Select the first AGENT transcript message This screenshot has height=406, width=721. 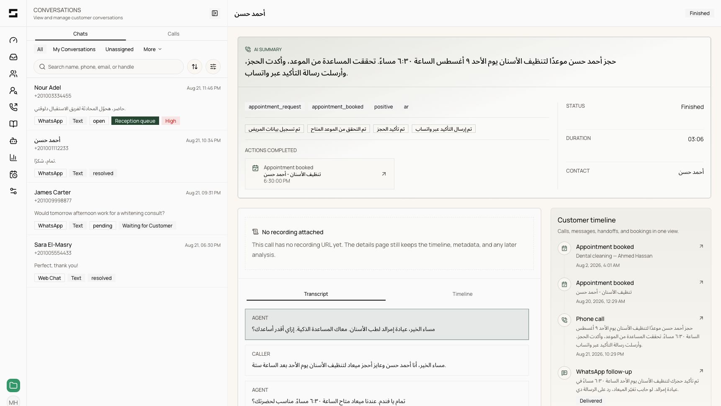387,324
